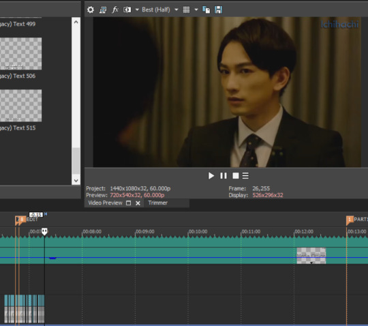Play the video preview

(x=211, y=176)
